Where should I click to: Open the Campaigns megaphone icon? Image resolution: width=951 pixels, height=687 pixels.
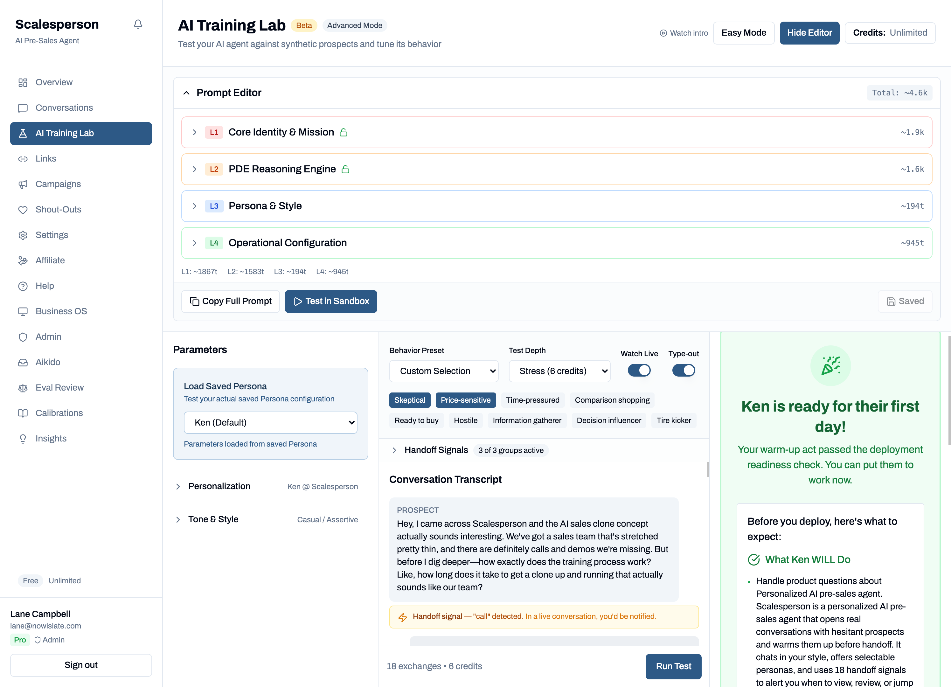[23, 184]
